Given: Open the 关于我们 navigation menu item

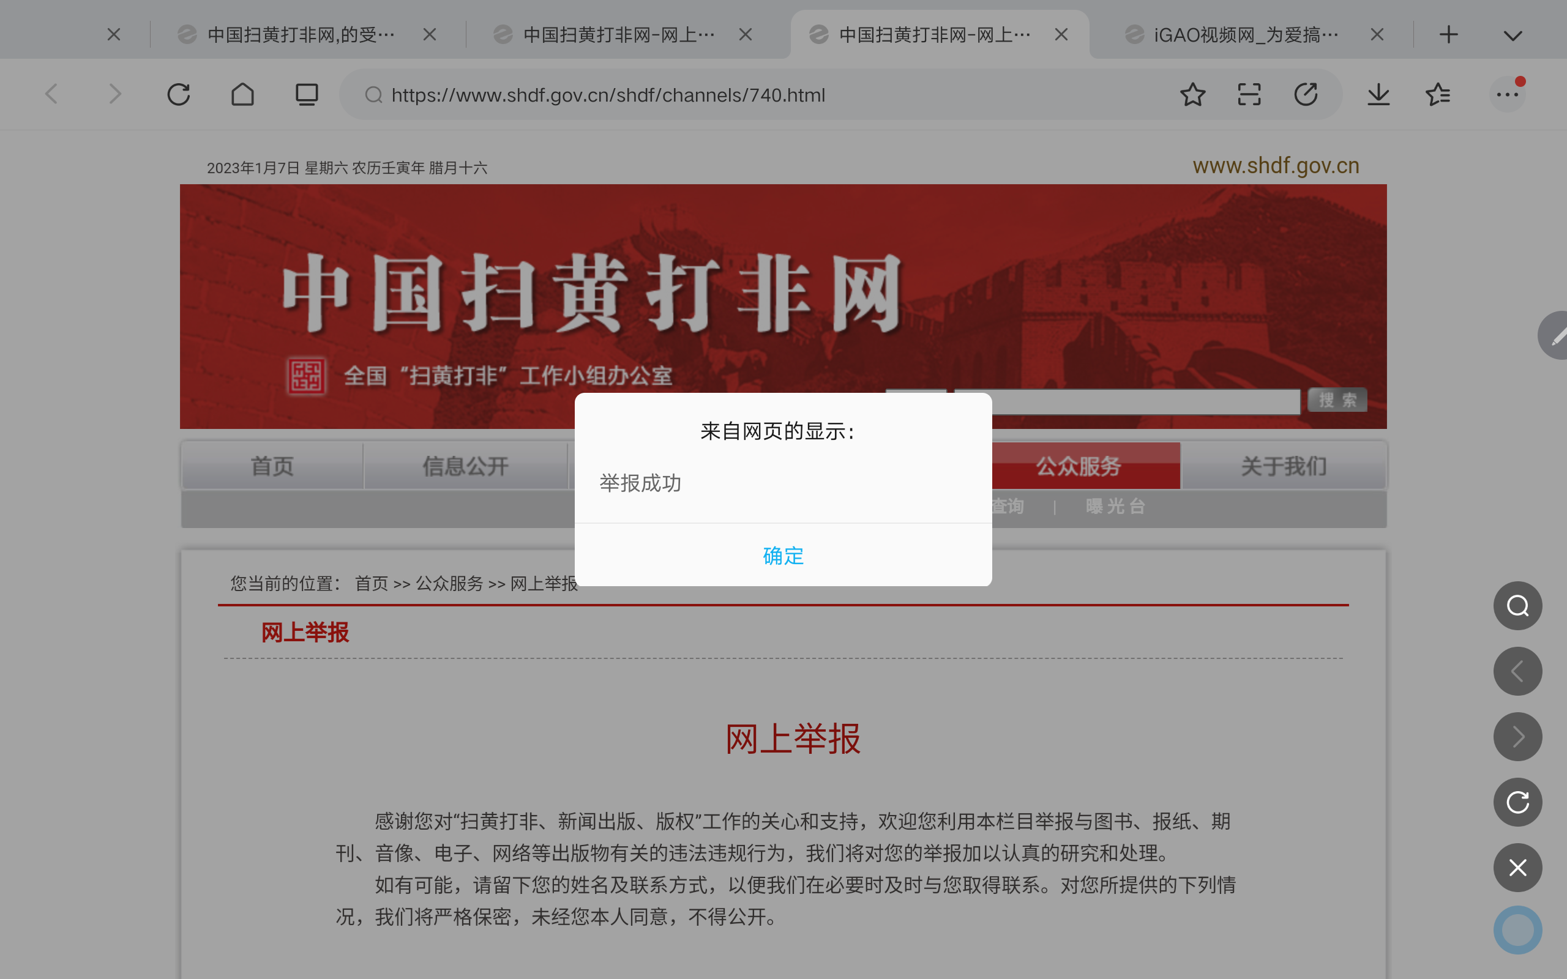Looking at the screenshot, I should coord(1284,466).
